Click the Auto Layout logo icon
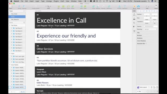Screen dimensions: 167x94 click(x=138, y=87)
